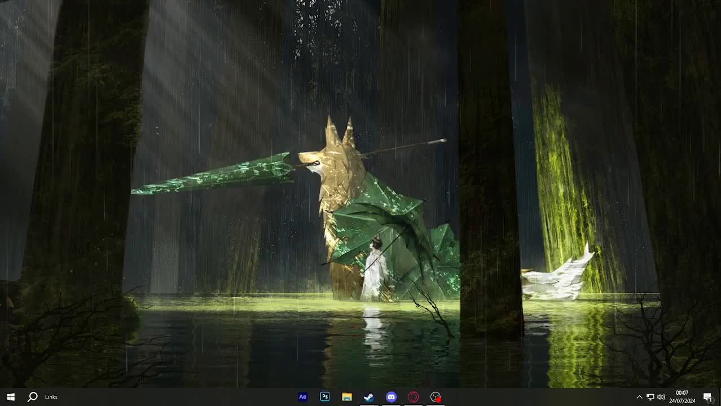
Task: Open OBS Studio showing the recording indicator
Action: tap(435, 396)
